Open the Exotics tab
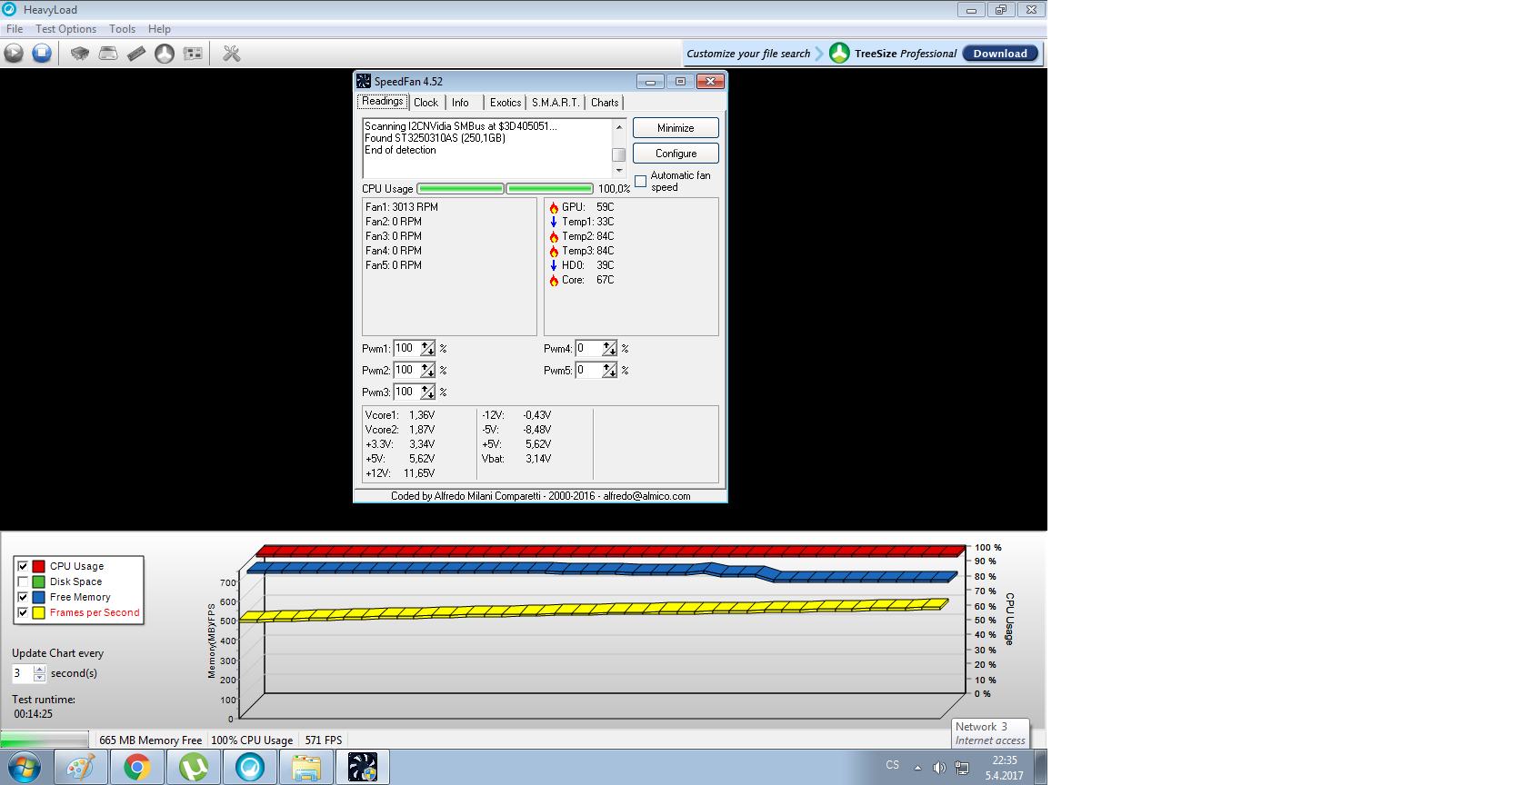 click(x=506, y=103)
